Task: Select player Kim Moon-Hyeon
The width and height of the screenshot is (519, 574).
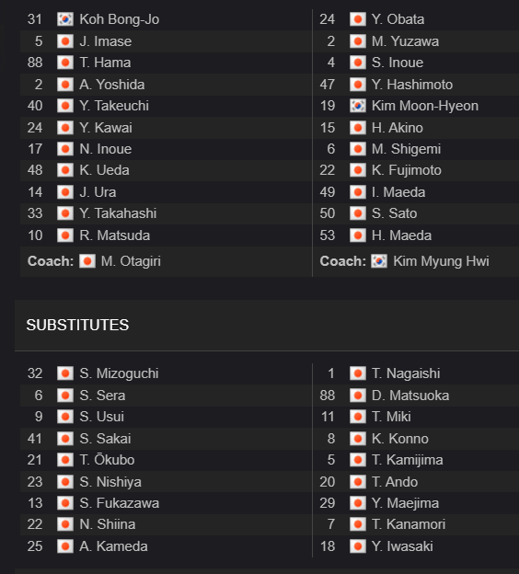Action: (x=425, y=106)
